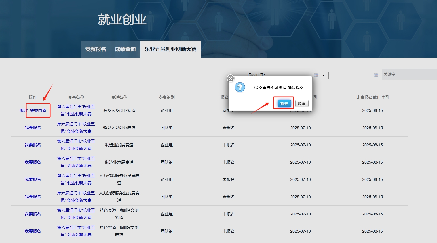Select the 乐业五邑创业创新大赛 tab
Screen dimensions: 437x243
(170, 49)
